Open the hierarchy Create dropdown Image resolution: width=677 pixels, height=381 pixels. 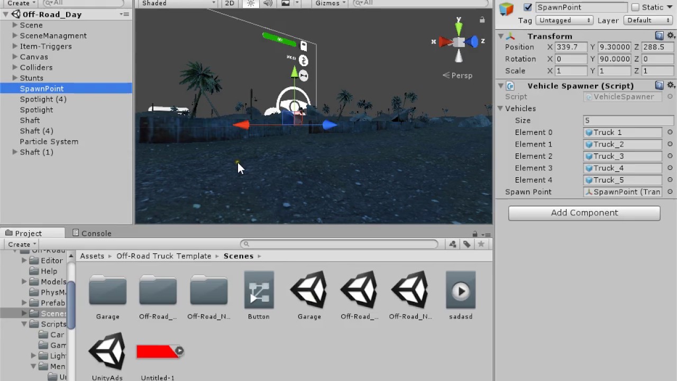[21, 3]
